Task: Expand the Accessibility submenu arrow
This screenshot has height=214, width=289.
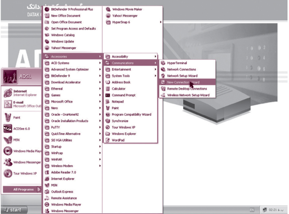Action: point(155,56)
